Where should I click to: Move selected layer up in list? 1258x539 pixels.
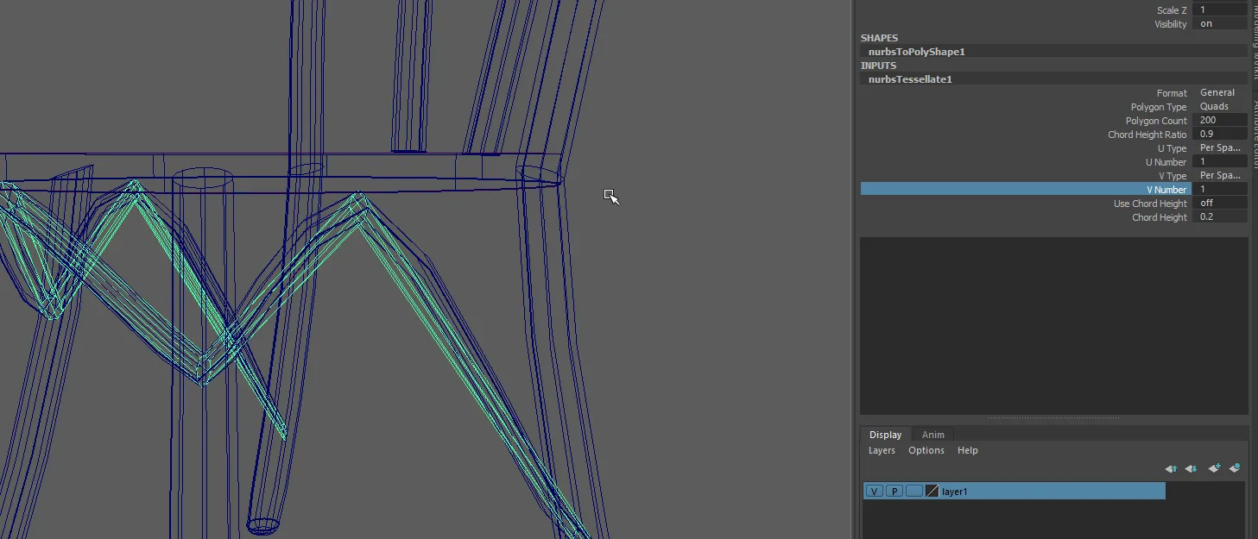tap(1171, 468)
